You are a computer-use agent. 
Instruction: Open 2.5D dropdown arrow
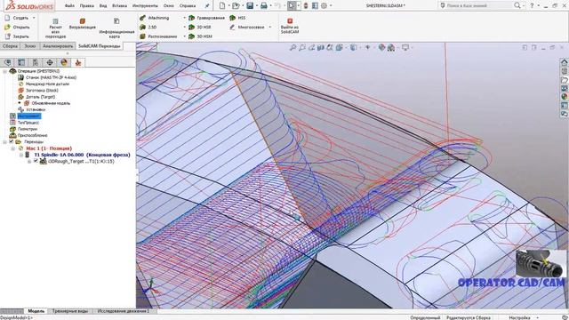click(184, 28)
